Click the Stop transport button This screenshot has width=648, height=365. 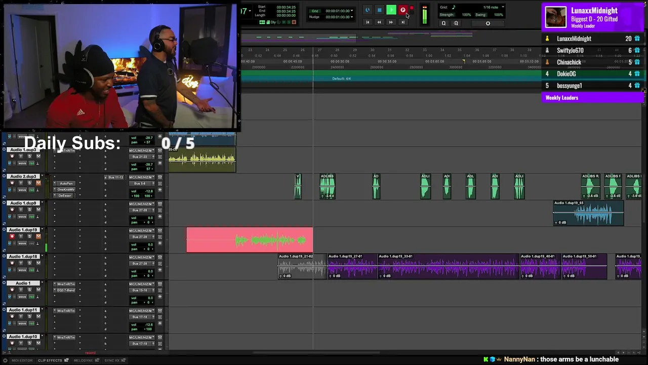tap(379, 10)
